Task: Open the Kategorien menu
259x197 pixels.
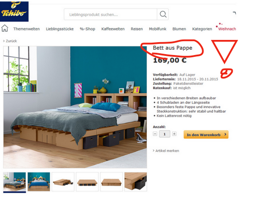Action: coord(202,29)
